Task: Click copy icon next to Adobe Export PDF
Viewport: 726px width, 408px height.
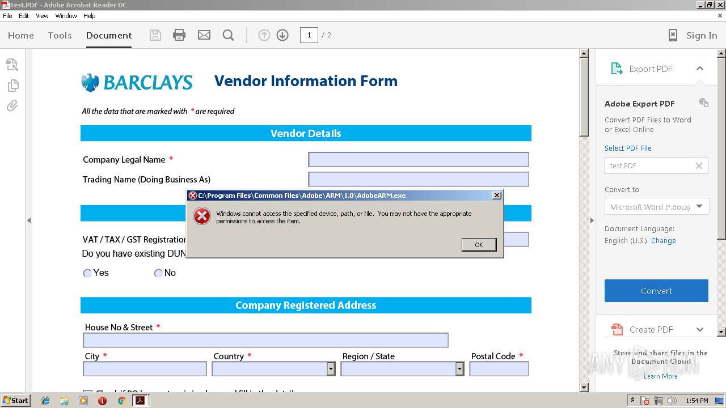Action: click(x=704, y=103)
